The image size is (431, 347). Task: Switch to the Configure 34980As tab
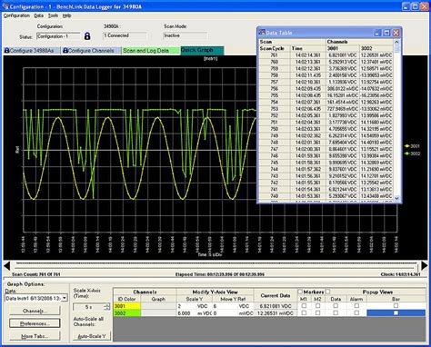click(x=32, y=51)
